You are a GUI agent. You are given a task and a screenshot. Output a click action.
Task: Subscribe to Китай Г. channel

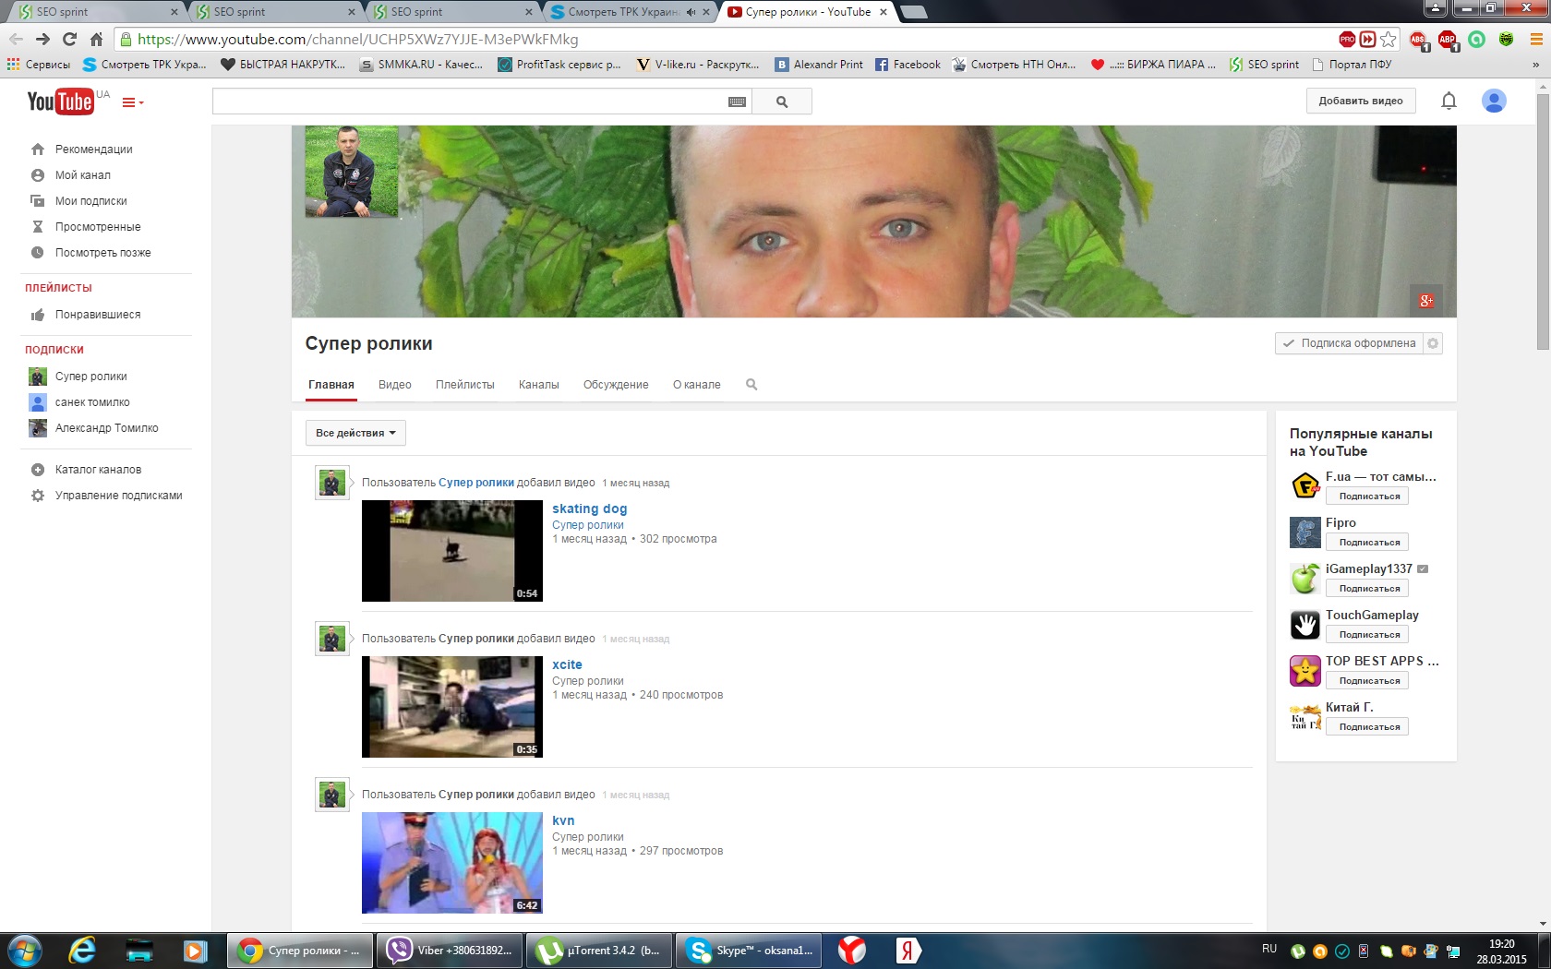tap(1367, 727)
